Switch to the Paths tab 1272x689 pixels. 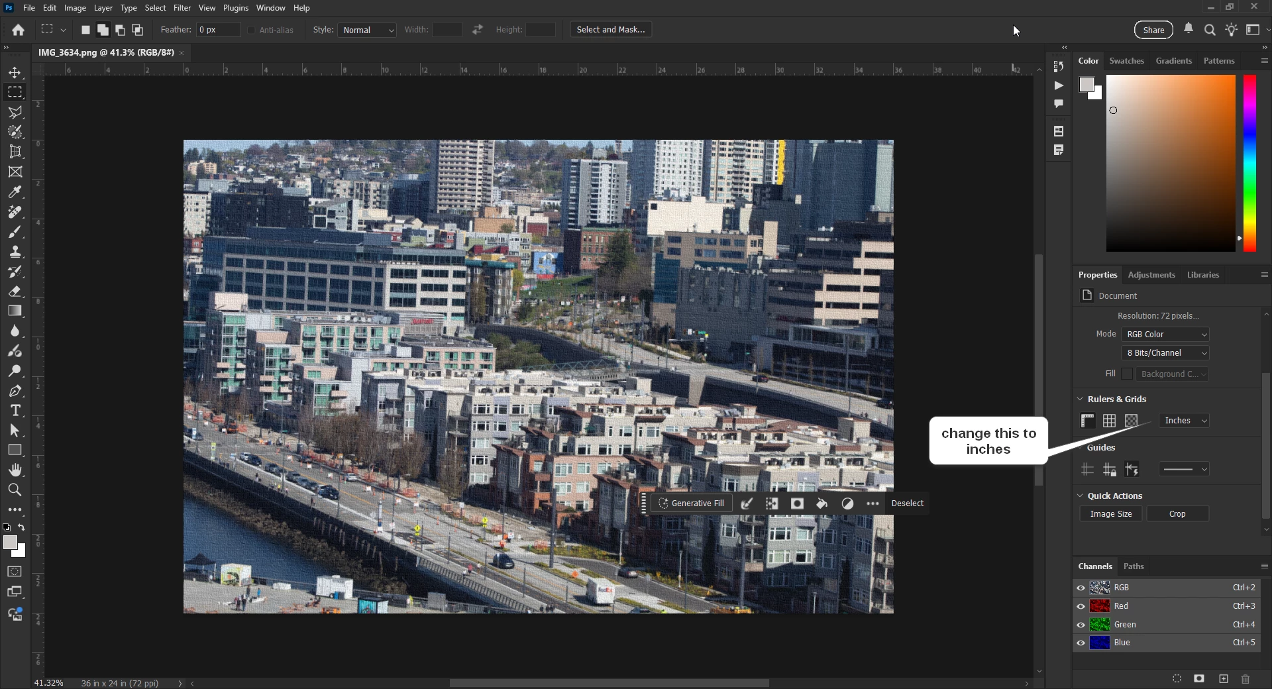pyautogui.click(x=1134, y=566)
